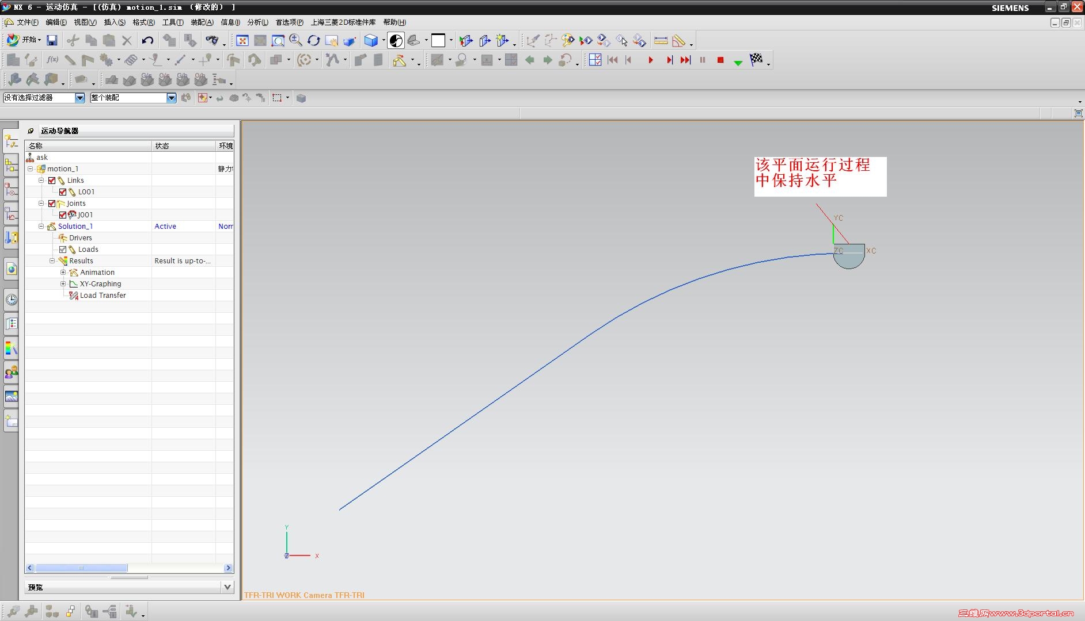The image size is (1085, 621).
Task: Open the 上海三菱2D标准件库 menu
Action: coord(343,22)
